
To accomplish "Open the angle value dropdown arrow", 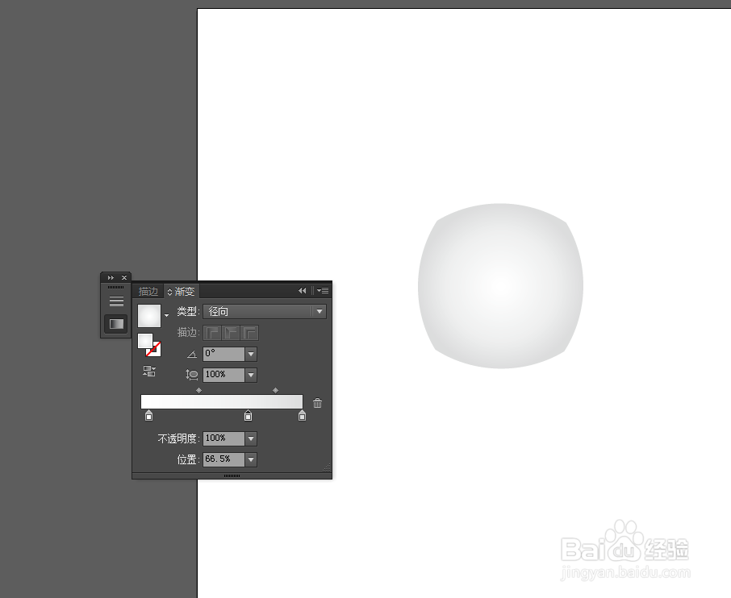I will point(251,354).
